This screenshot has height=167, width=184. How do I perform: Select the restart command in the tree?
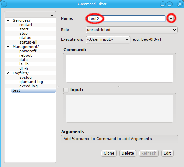pyautogui.click(x=26, y=25)
